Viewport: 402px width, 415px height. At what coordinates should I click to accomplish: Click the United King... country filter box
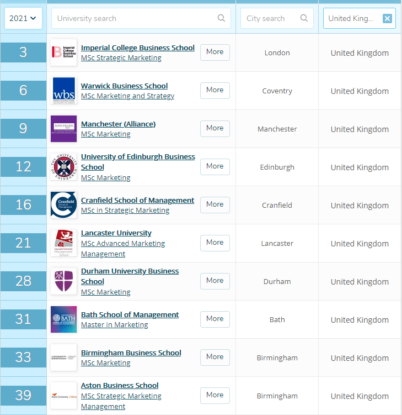pyautogui.click(x=359, y=18)
